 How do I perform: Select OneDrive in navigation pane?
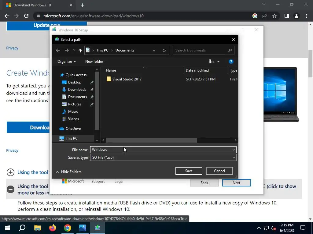click(73, 129)
